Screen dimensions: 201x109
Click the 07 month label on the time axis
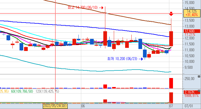[171, 106]
